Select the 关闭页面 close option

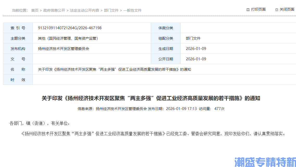[287, 9]
